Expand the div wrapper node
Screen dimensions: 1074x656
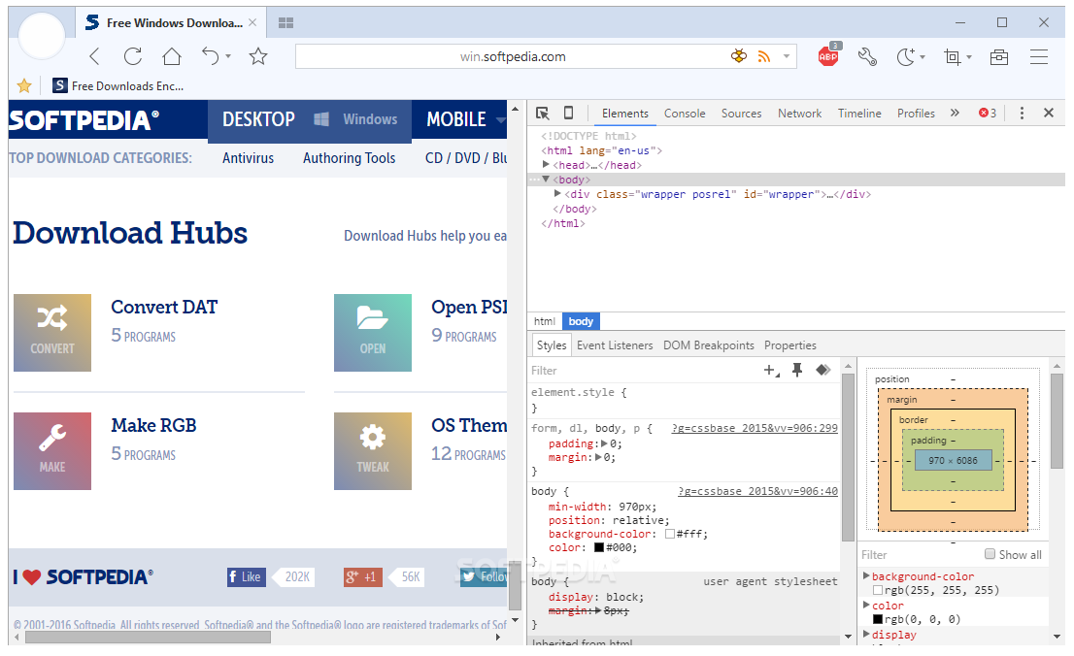pos(557,194)
